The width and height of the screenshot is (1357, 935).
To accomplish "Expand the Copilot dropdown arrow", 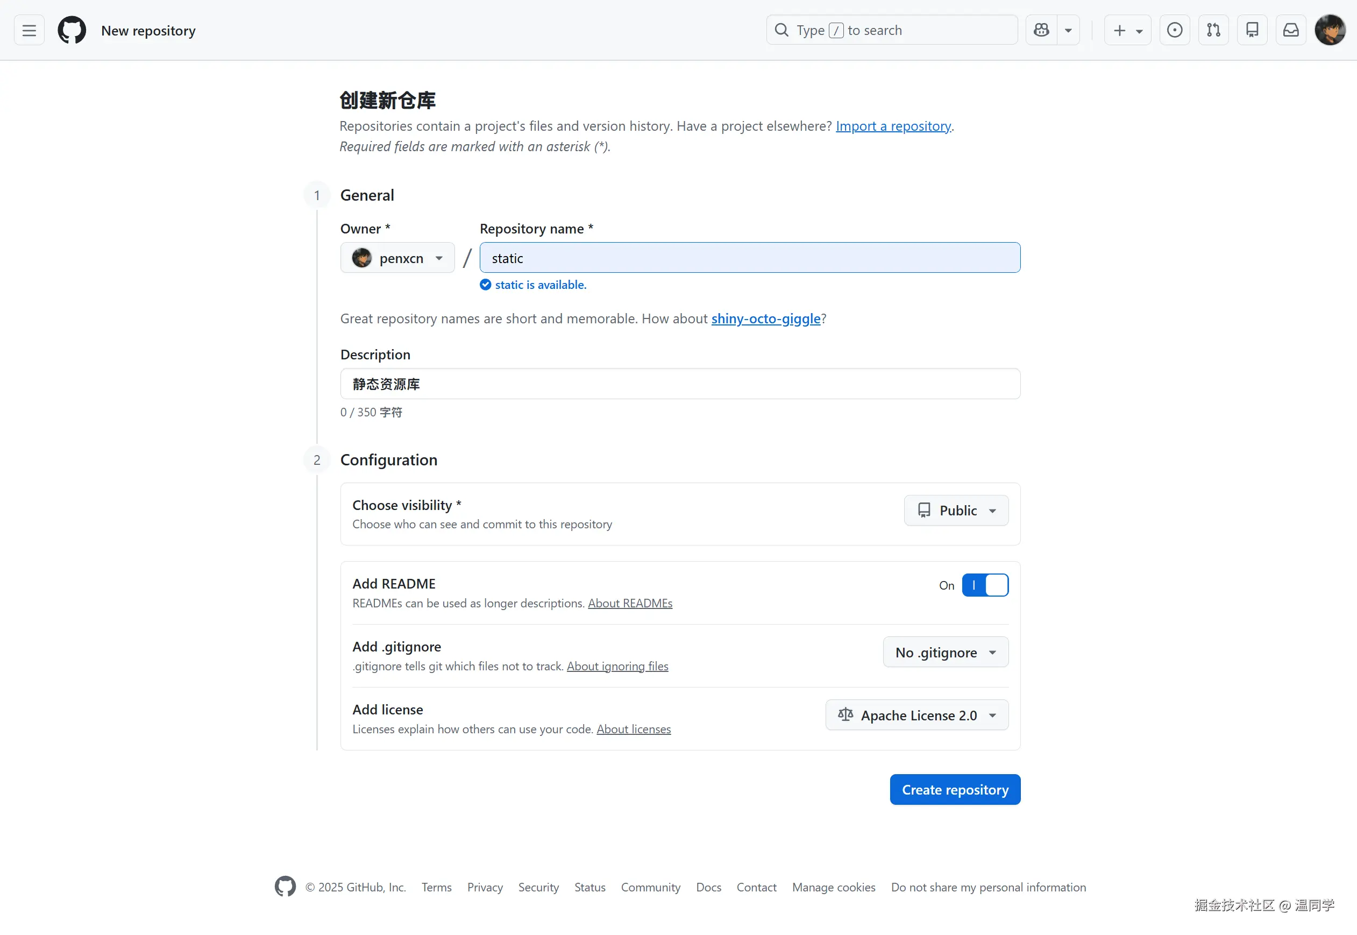I will click(1068, 31).
